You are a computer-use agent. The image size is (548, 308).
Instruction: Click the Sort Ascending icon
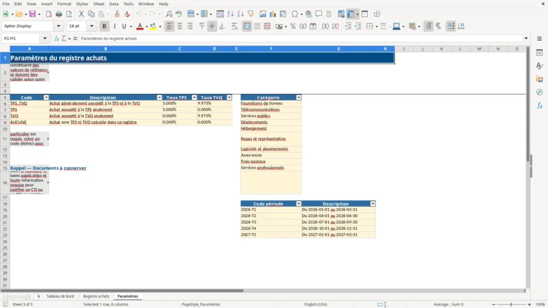(230, 14)
